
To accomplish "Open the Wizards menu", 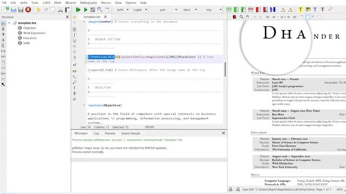I will 71,3.
